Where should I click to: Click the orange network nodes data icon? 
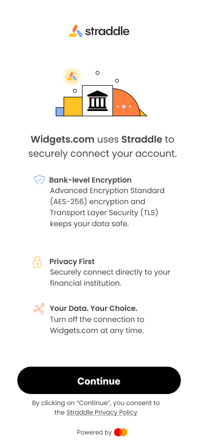tap(39, 309)
